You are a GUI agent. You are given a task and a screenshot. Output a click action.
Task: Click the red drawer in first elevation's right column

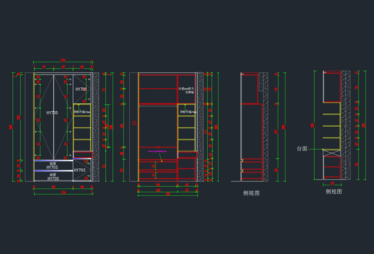[x=82, y=154]
